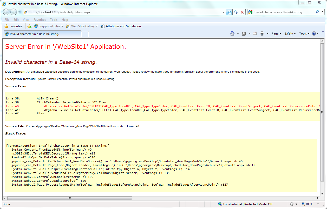
Task: Click the Convert.FromBase64String stack line
Action: click(x=51, y=150)
